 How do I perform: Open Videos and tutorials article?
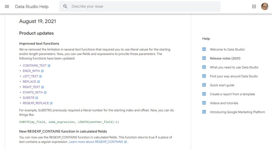click(224, 103)
